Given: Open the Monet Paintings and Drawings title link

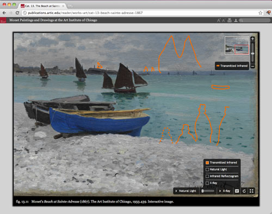Looking at the screenshot, I should [x=53, y=20].
